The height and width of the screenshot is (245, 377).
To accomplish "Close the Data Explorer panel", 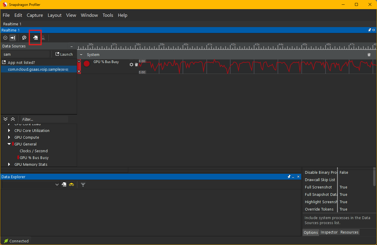I will click(298, 177).
